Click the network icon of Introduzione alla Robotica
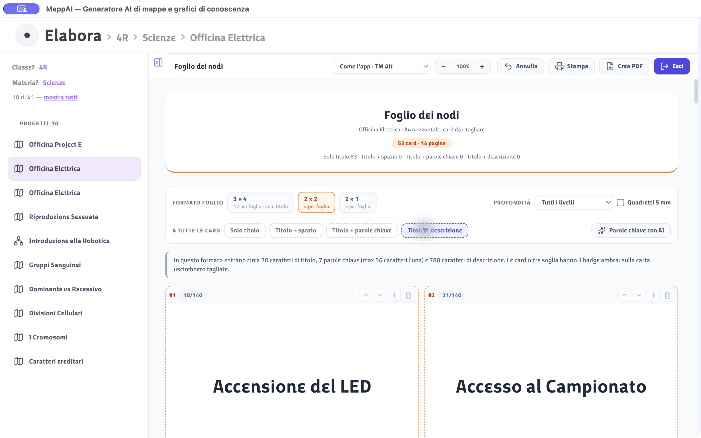The width and height of the screenshot is (701, 438). 19,241
